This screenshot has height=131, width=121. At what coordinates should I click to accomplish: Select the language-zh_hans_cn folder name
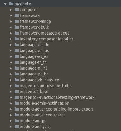(x=39, y=80)
